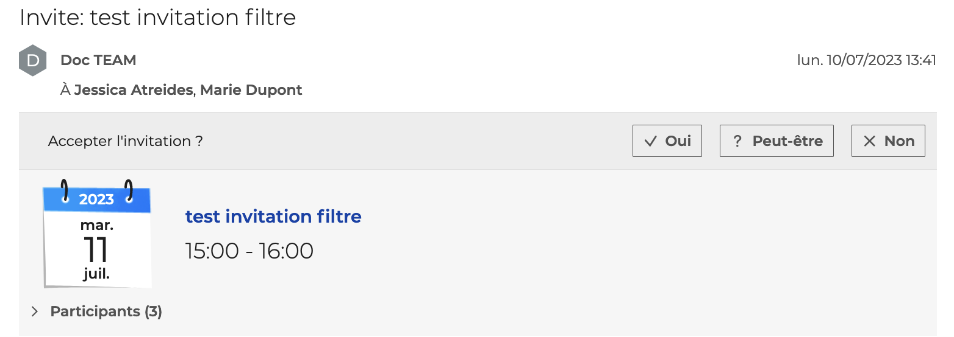The width and height of the screenshot is (954, 337).
Task: Expand the Participants chevron arrow
Action: click(x=35, y=311)
